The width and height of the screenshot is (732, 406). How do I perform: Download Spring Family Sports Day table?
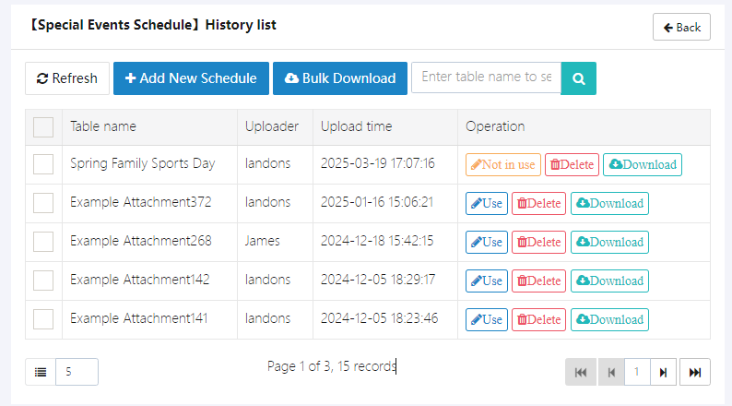coord(643,165)
